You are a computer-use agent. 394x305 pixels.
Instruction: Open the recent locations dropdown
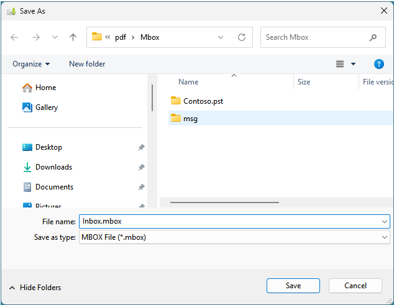click(55, 37)
